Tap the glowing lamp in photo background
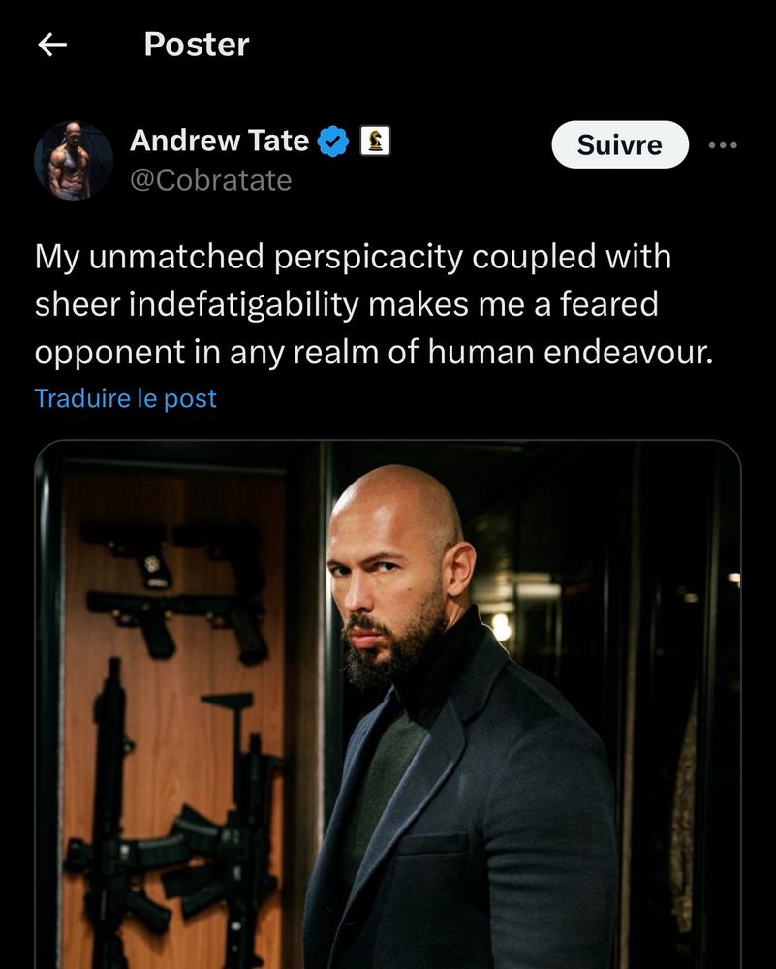Image resolution: width=776 pixels, height=969 pixels. 501,626
